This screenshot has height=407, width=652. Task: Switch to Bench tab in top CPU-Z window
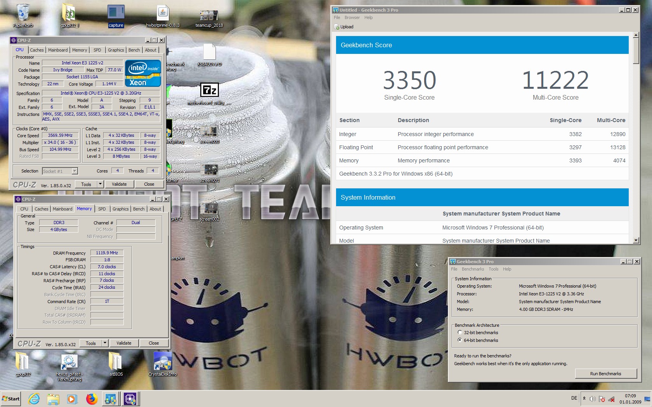(134, 50)
